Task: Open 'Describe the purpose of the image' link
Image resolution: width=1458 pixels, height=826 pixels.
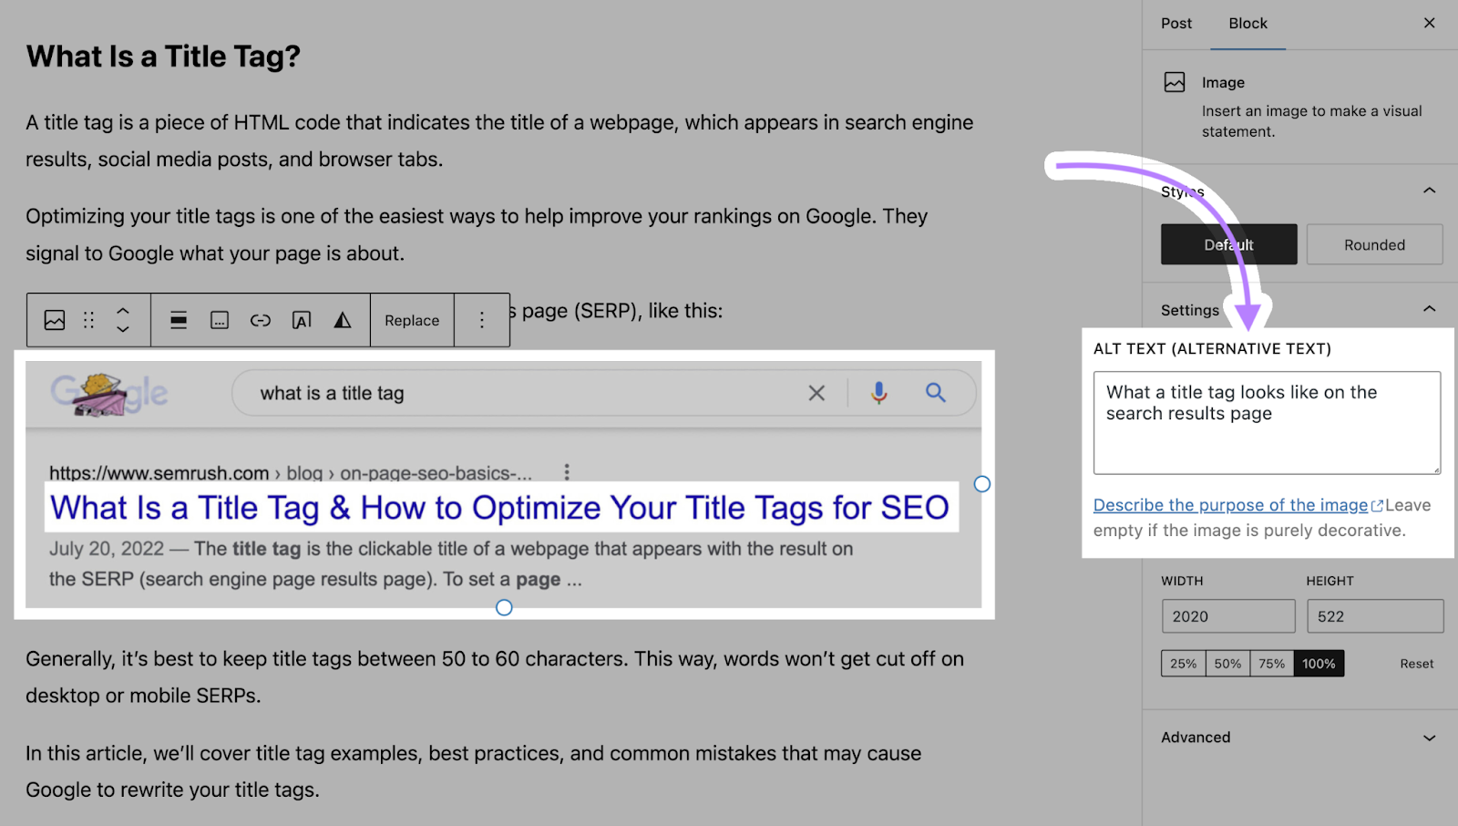Action: pyautogui.click(x=1230, y=505)
